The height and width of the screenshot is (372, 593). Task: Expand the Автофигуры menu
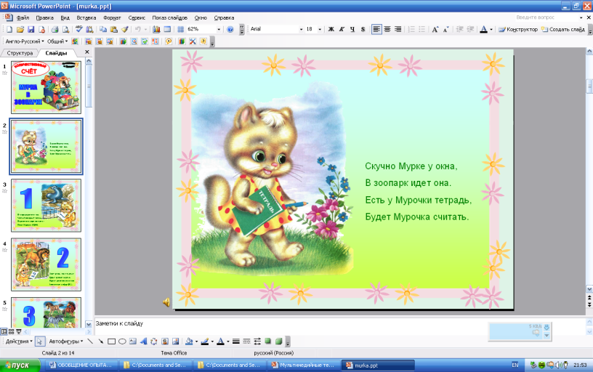tap(65, 341)
